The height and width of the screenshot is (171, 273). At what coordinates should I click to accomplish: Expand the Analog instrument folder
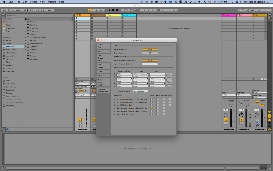25,22
